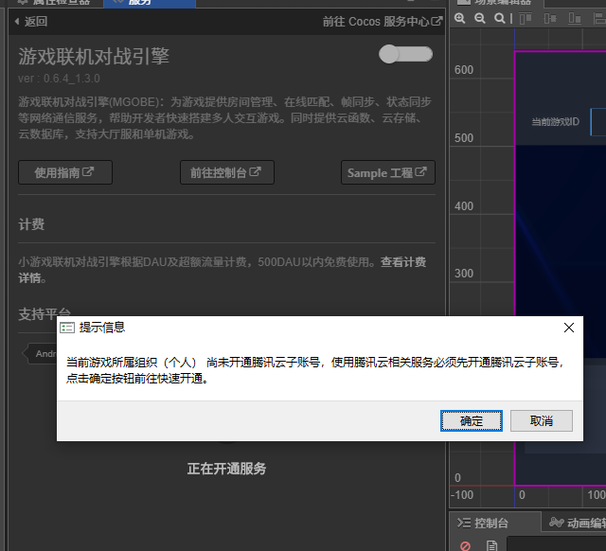Click the 确定 button in the dialog
This screenshot has width=606, height=551.
click(472, 420)
